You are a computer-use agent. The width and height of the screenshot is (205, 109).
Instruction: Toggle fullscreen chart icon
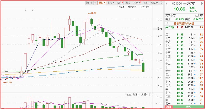[x=161, y=3]
